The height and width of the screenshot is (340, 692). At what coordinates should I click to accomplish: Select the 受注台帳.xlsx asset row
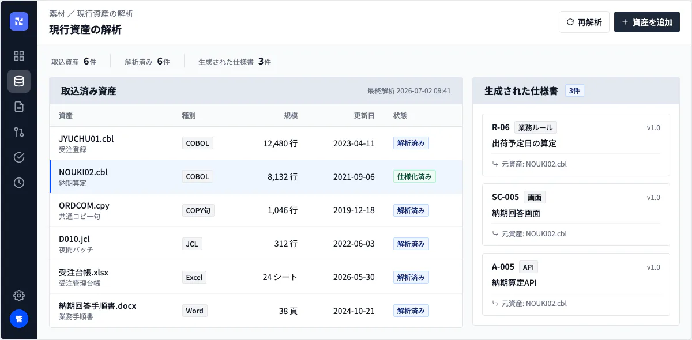pyautogui.click(x=256, y=277)
